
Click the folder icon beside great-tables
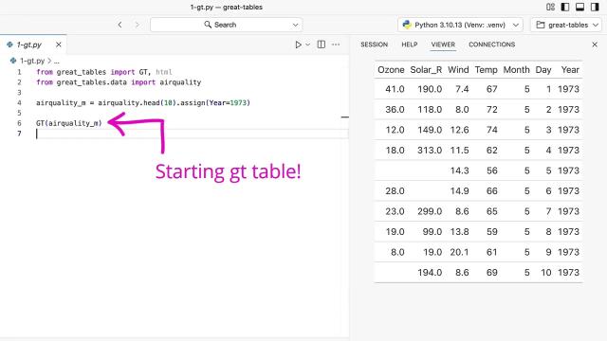541,25
